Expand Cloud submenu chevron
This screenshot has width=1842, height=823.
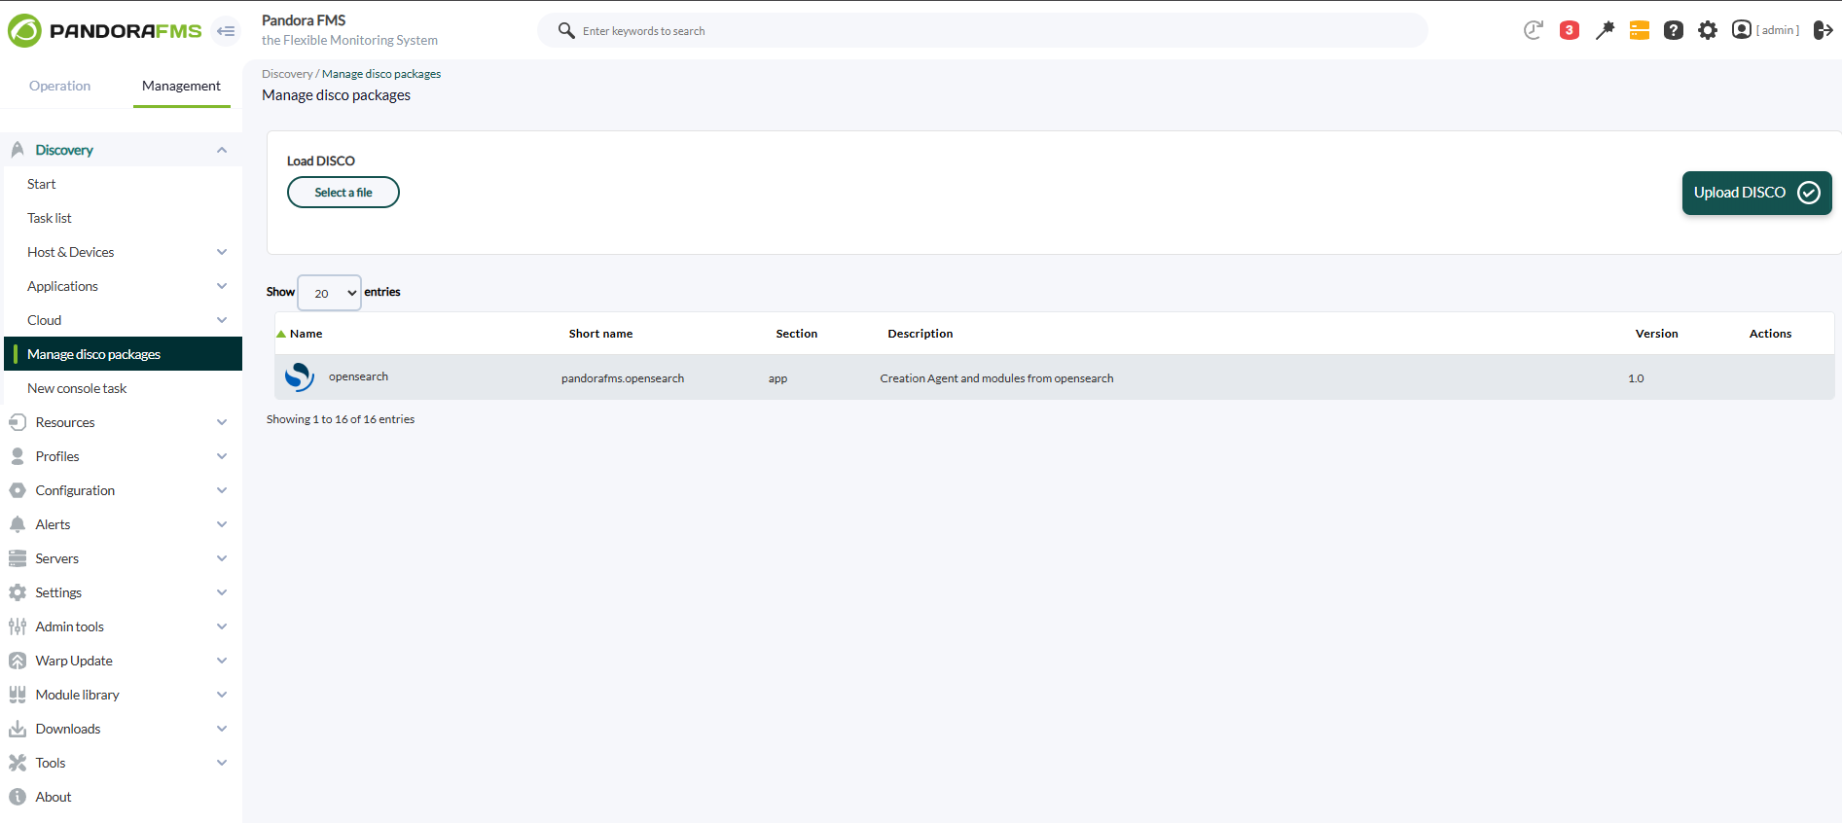pyautogui.click(x=222, y=320)
